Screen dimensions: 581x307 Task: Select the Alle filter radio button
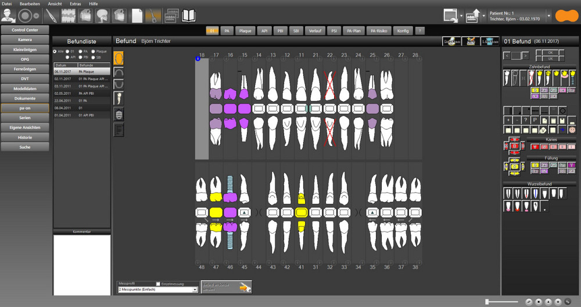[x=55, y=51]
